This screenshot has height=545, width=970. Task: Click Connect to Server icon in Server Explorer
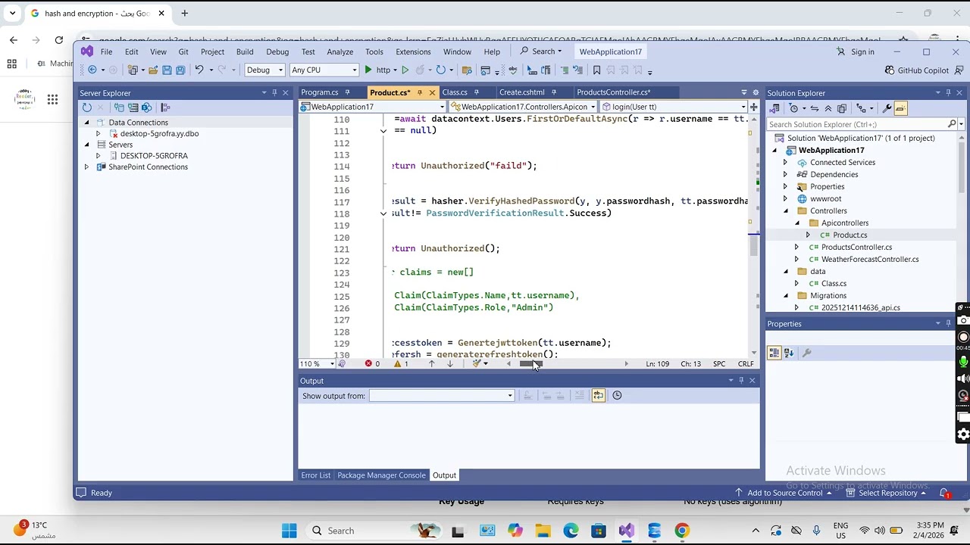point(133,107)
